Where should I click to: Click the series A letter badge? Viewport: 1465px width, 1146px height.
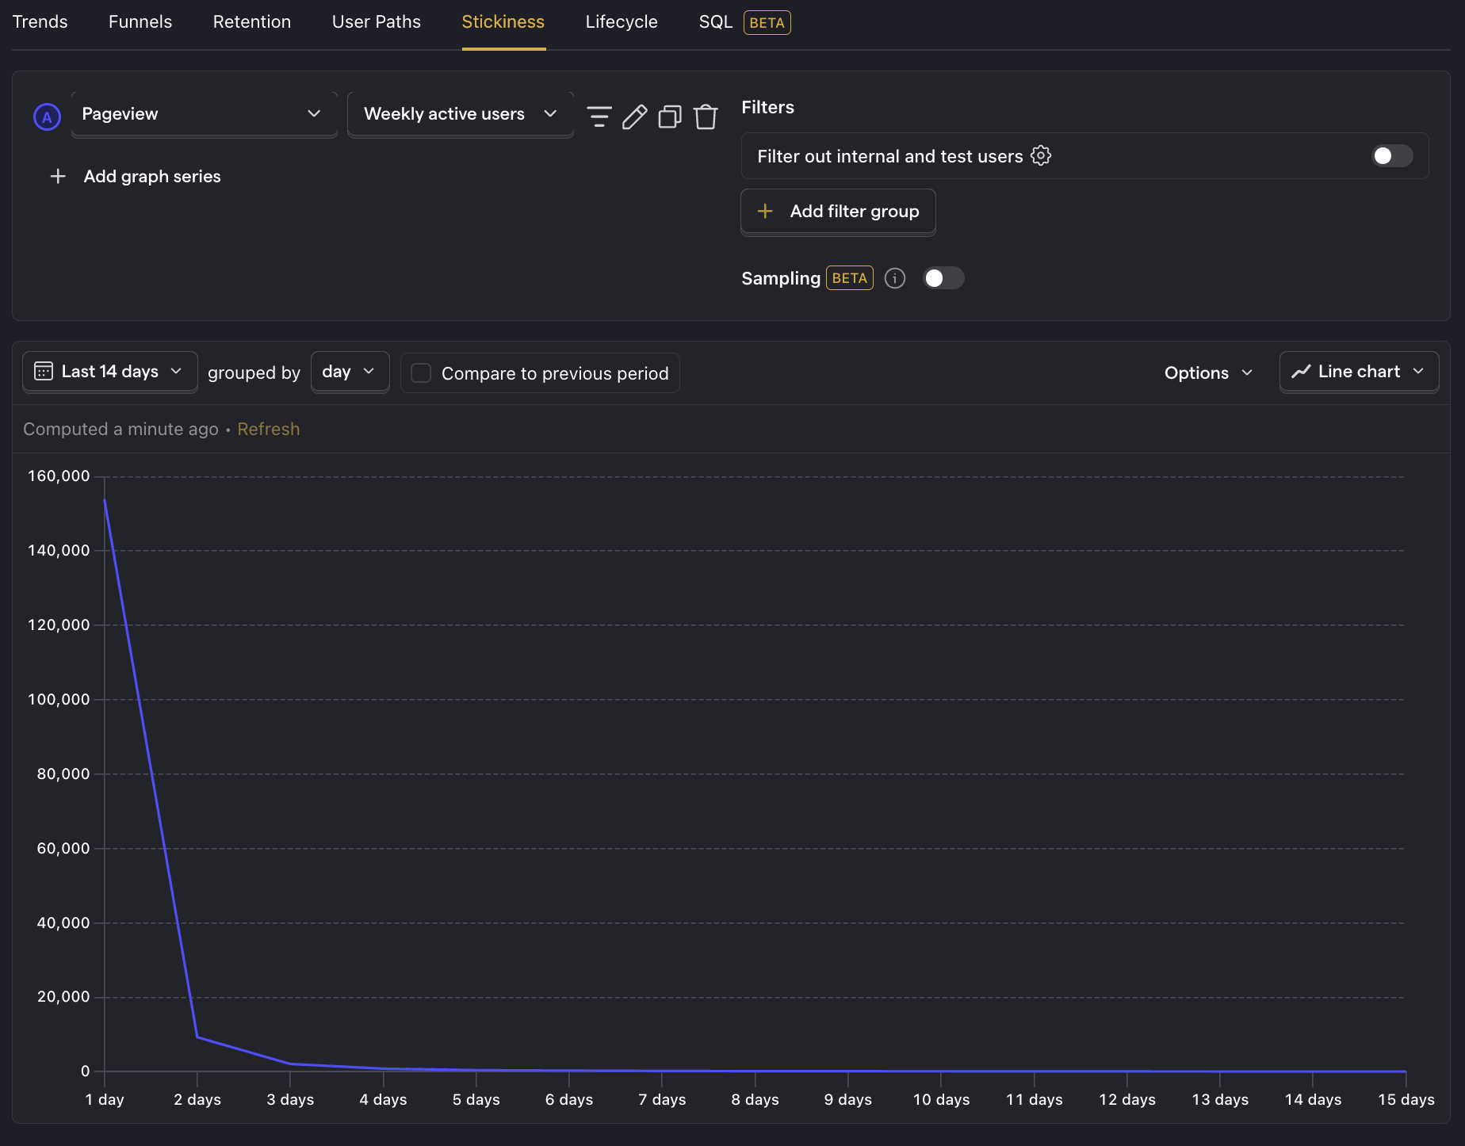(x=48, y=117)
